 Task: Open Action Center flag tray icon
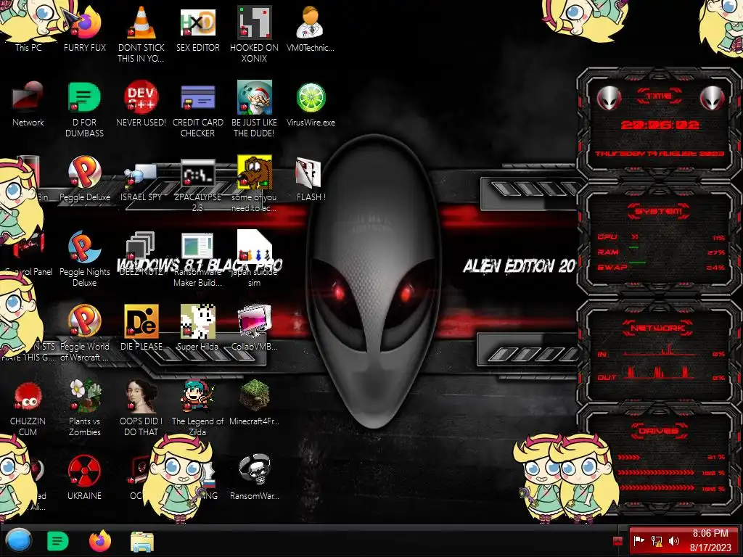[639, 541]
